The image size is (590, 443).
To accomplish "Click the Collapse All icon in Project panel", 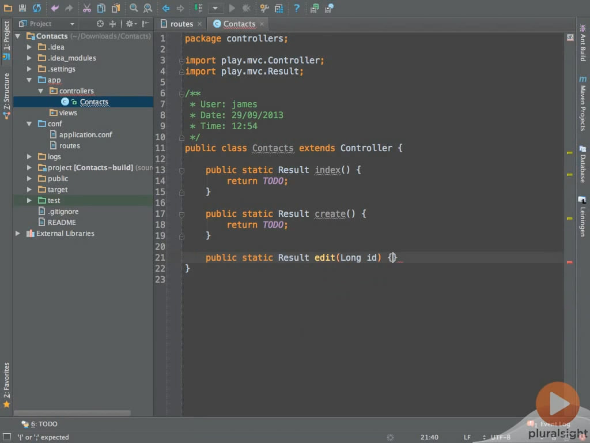I will point(112,24).
